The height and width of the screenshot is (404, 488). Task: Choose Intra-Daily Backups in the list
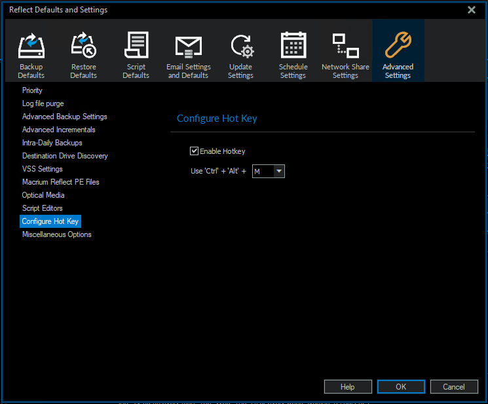click(x=52, y=143)
